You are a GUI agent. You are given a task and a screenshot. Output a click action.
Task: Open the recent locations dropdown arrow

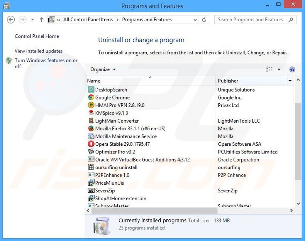[x=32, y=20]
